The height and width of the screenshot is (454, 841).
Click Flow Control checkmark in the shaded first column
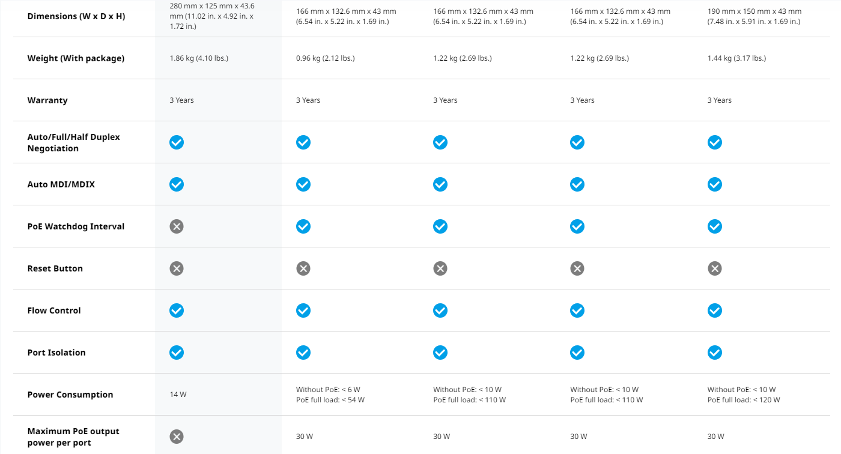click(x=176, y=310)
